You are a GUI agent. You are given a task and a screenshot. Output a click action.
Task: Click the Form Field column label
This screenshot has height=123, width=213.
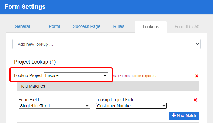point(29,100)
